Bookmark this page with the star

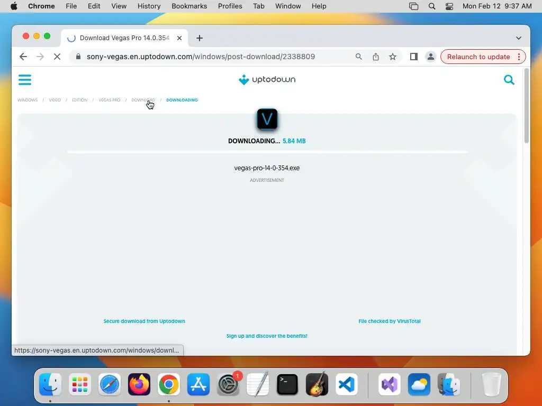coord(393,57)
